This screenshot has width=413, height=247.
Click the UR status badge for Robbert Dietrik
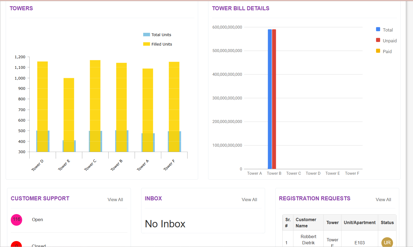387,242
